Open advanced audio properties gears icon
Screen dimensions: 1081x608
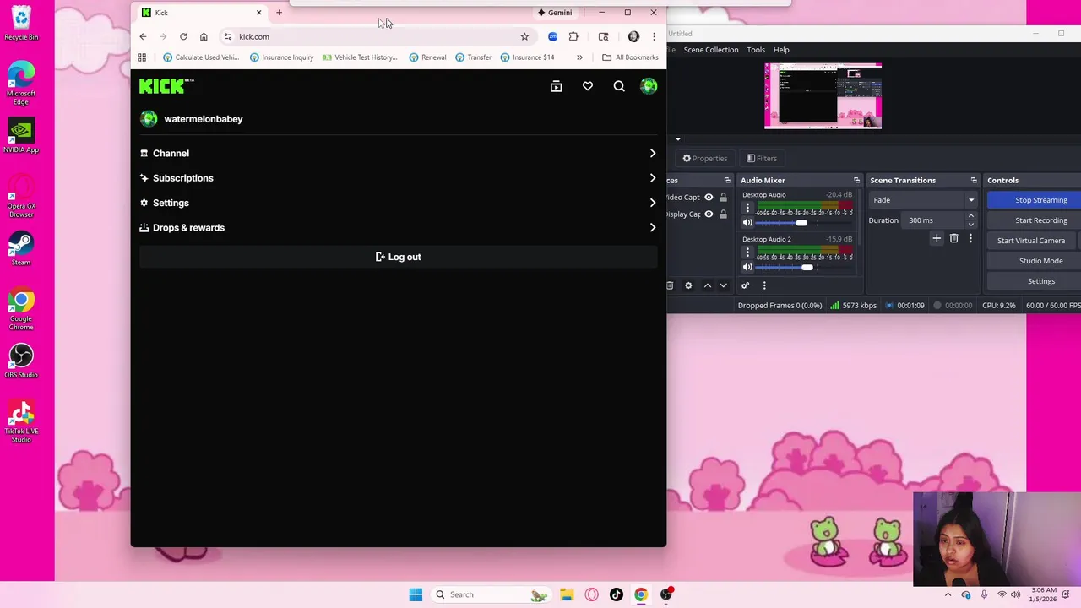(x=745, y=285)
